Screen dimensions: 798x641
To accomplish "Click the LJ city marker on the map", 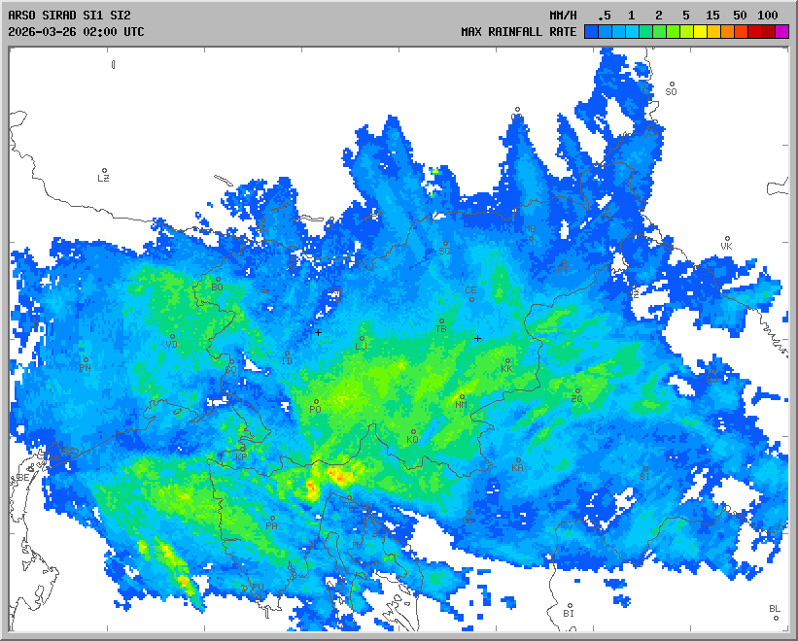I will pos(363,339).
